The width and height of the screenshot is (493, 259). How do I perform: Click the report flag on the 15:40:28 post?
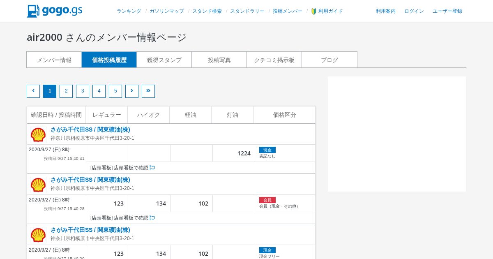point(152,218)
